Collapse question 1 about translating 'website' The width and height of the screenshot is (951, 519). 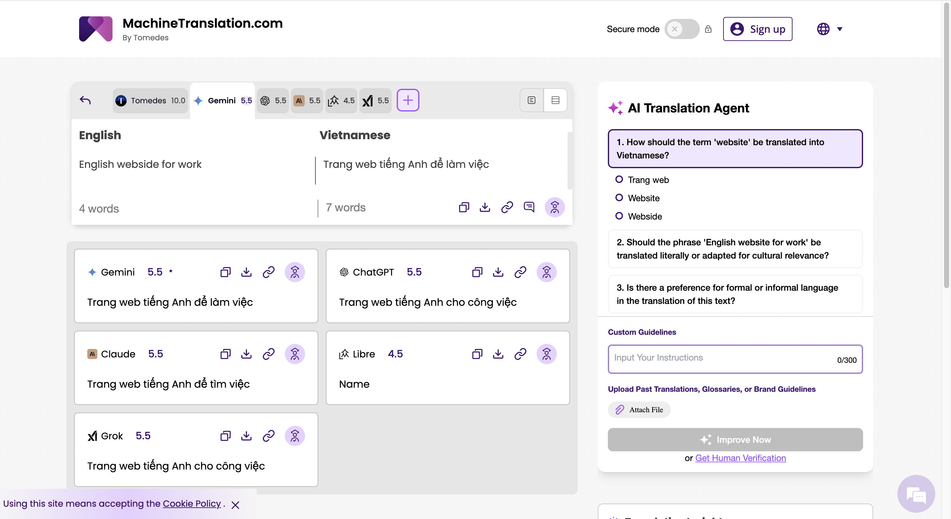(x=735, y=149)
